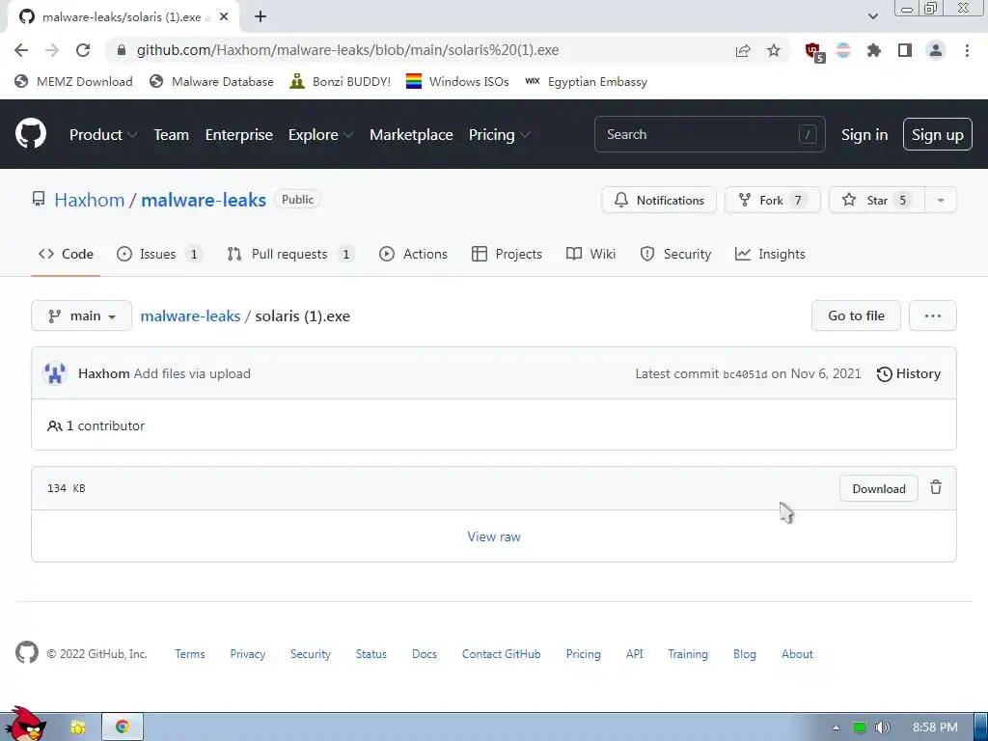The height and width of the screenshot is (741, 988).
Task: Click the trash delete file icon
Action: coord(936,487)
